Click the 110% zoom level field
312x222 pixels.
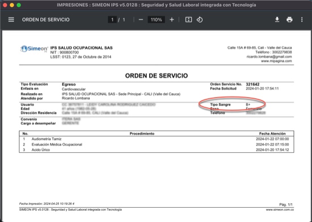(156, 19)
